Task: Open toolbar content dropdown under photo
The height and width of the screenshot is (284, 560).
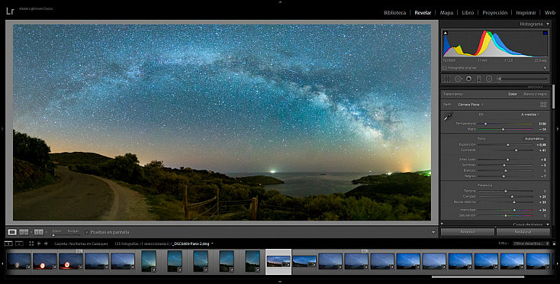Action: 433,232
